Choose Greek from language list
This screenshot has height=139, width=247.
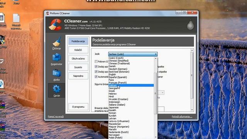point(131,91)
